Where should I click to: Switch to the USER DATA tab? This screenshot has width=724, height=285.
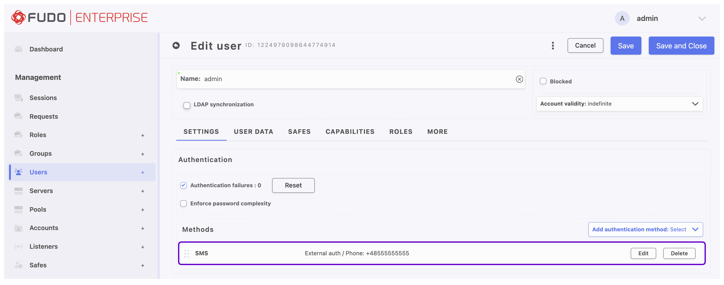click(253, 132)
